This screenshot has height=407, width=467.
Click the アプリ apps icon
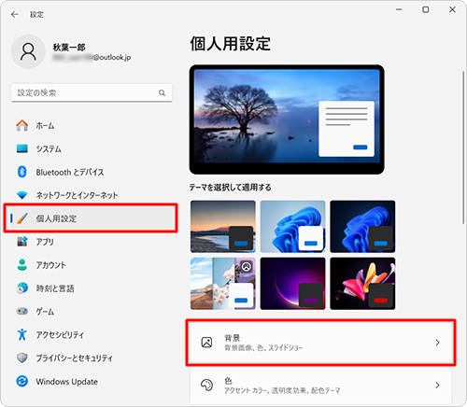click(x=22, y=242)
